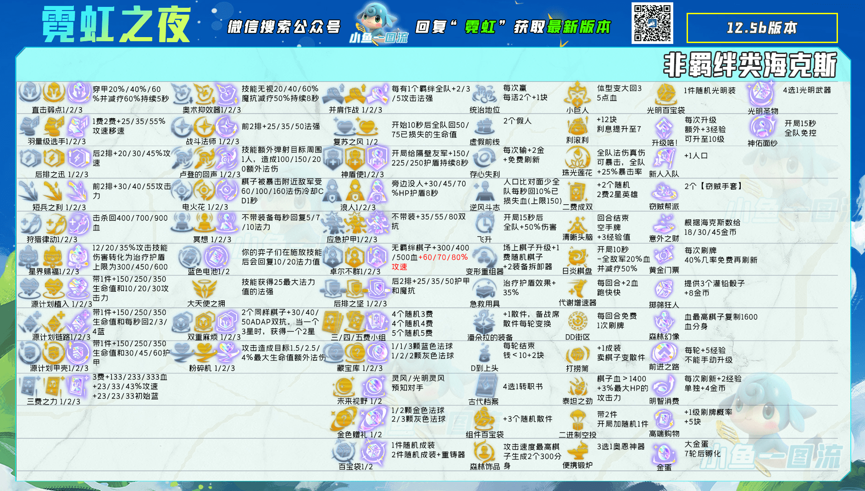Click the 霓虹之夜 title text
This screenshot has width=865, height=491.
tap(116, 24)
